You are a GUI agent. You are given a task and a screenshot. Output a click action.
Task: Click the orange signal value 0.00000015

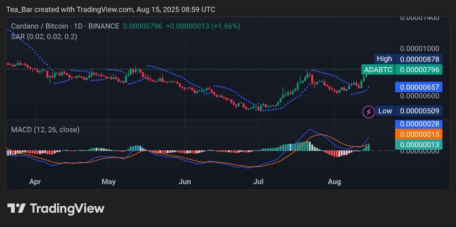point(419,134)
